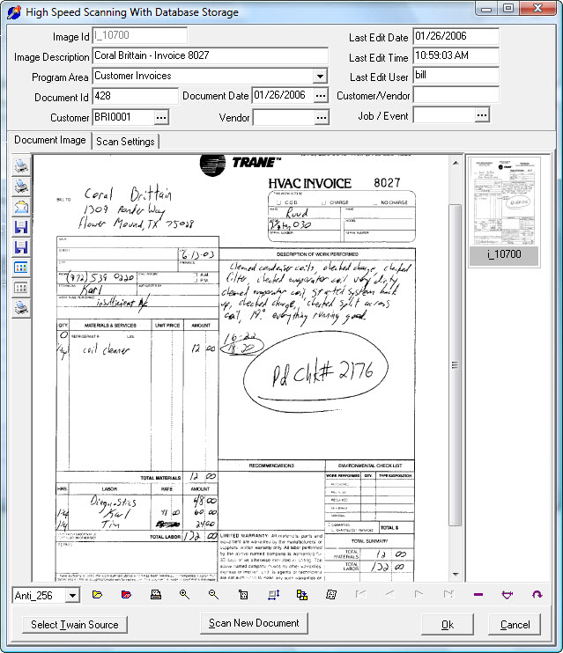Go to last page arrow icon
563x653 pixels.
pyautogui.click(x=448, y=594)
